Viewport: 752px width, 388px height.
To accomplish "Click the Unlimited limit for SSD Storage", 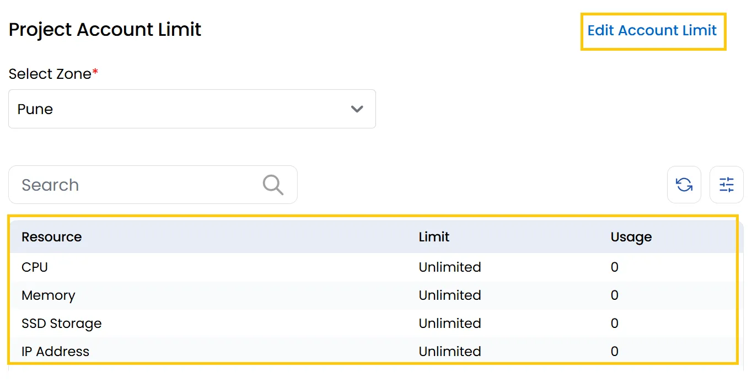I will (x=450, y=324).
